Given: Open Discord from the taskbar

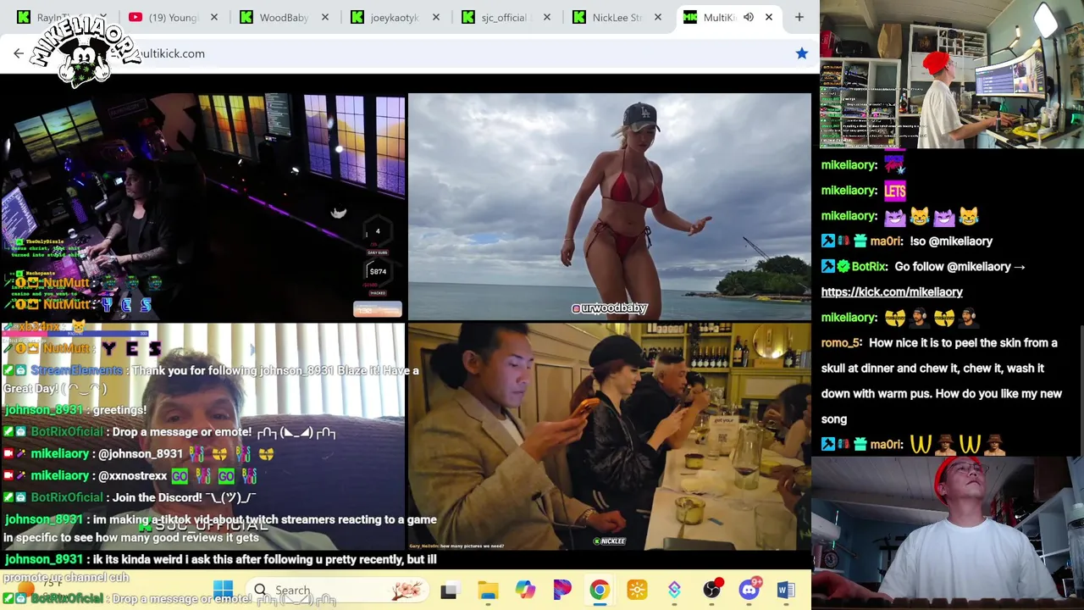Looking at the screenshot, I should (x=749, y=591).
